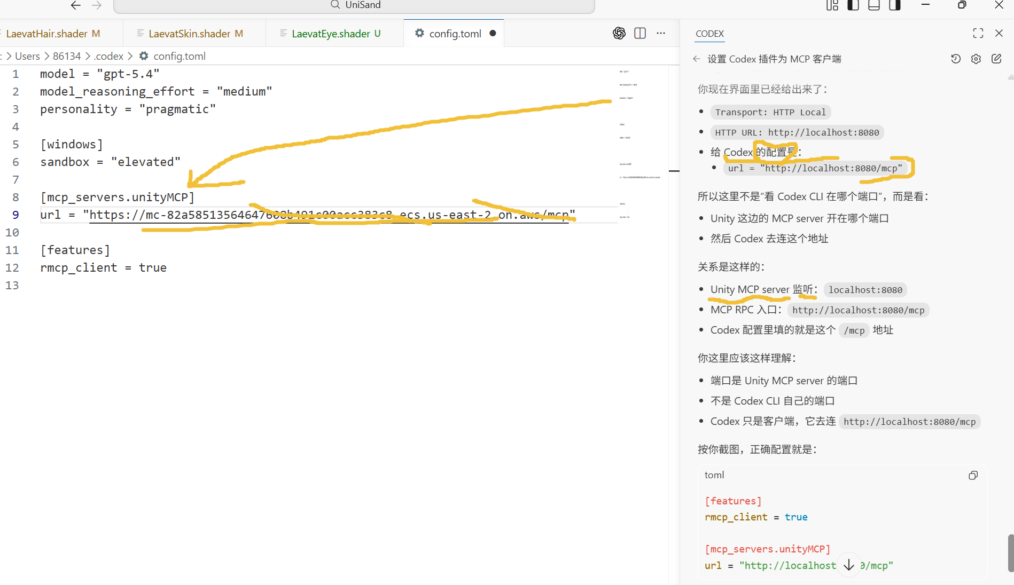Click unsaved dot on config.toml tab
Viewport: 1014px width, 585px height.
pos(493,33)
